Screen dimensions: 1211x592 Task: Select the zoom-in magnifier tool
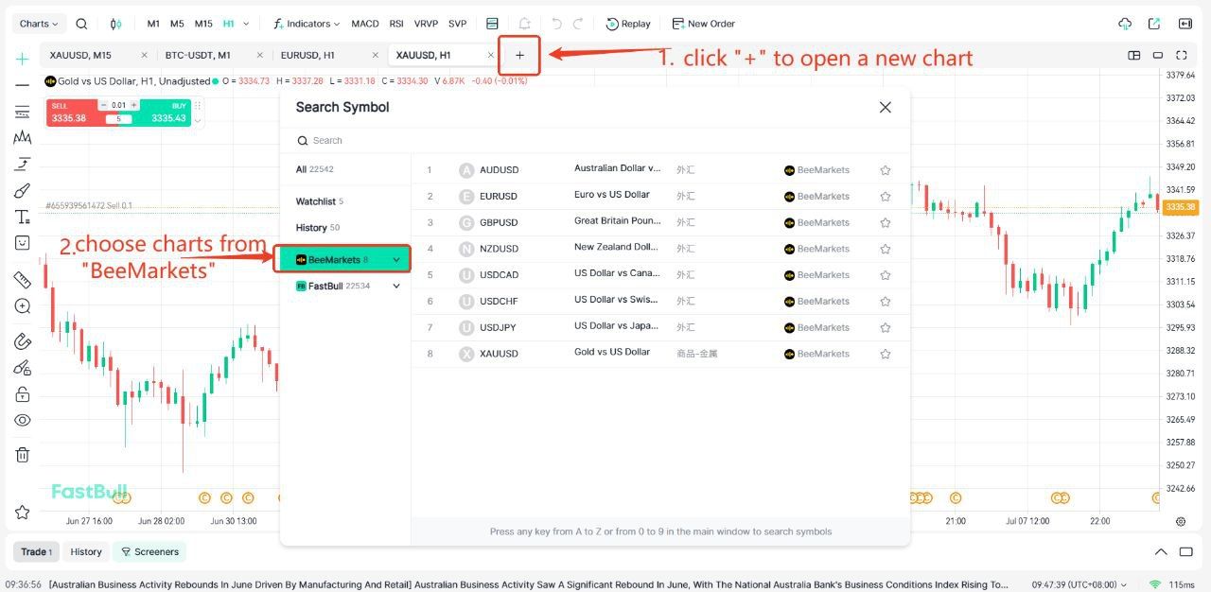click(x=22, y=306)
